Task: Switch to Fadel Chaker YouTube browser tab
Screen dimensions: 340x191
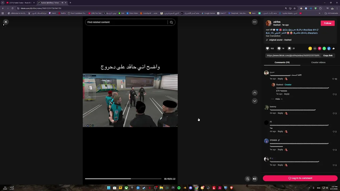Action: (x=20, y=3)
